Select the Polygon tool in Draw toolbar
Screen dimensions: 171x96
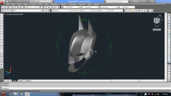pos(2,23)
